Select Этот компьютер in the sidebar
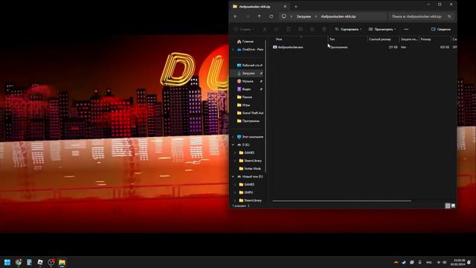The image size is (476, 268). coord(251,137)
